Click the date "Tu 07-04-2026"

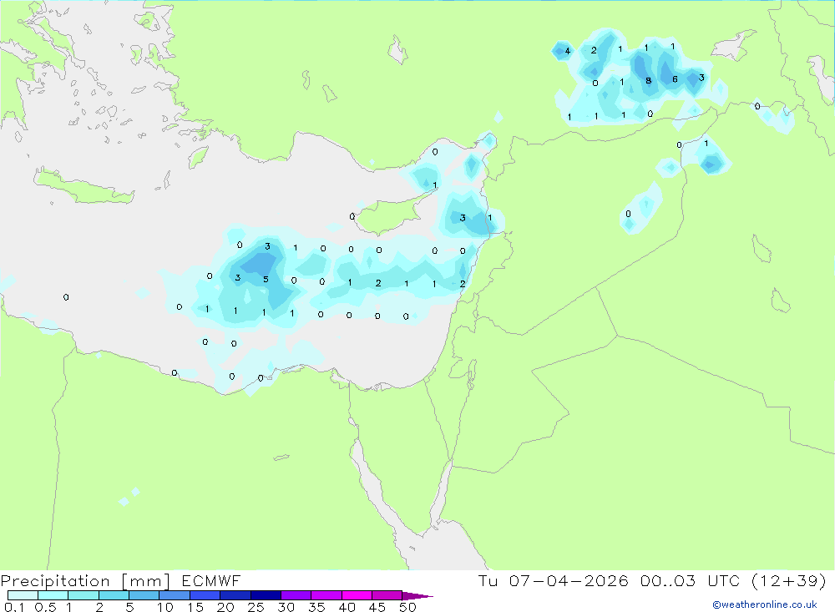pos(554,580)
